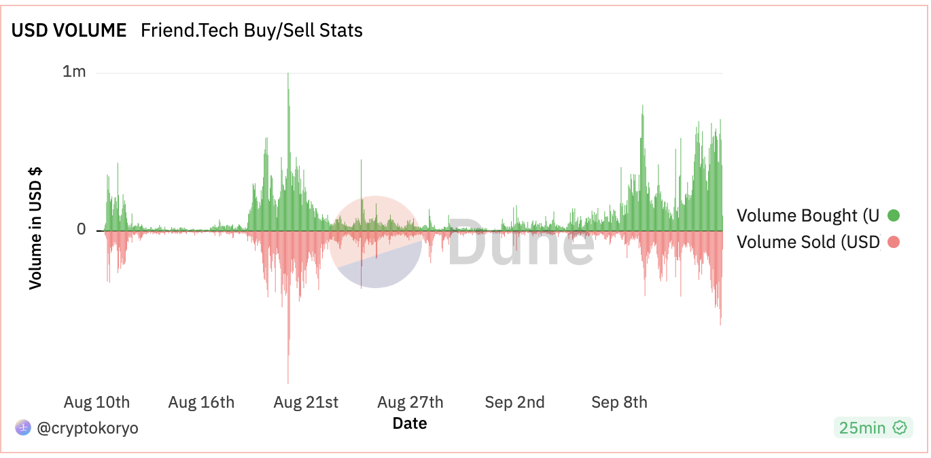Open the @cryptokoryo author profile link
The width and height of the screenshot is (931, 458).
pyautogui.click(x=87, y=428)
